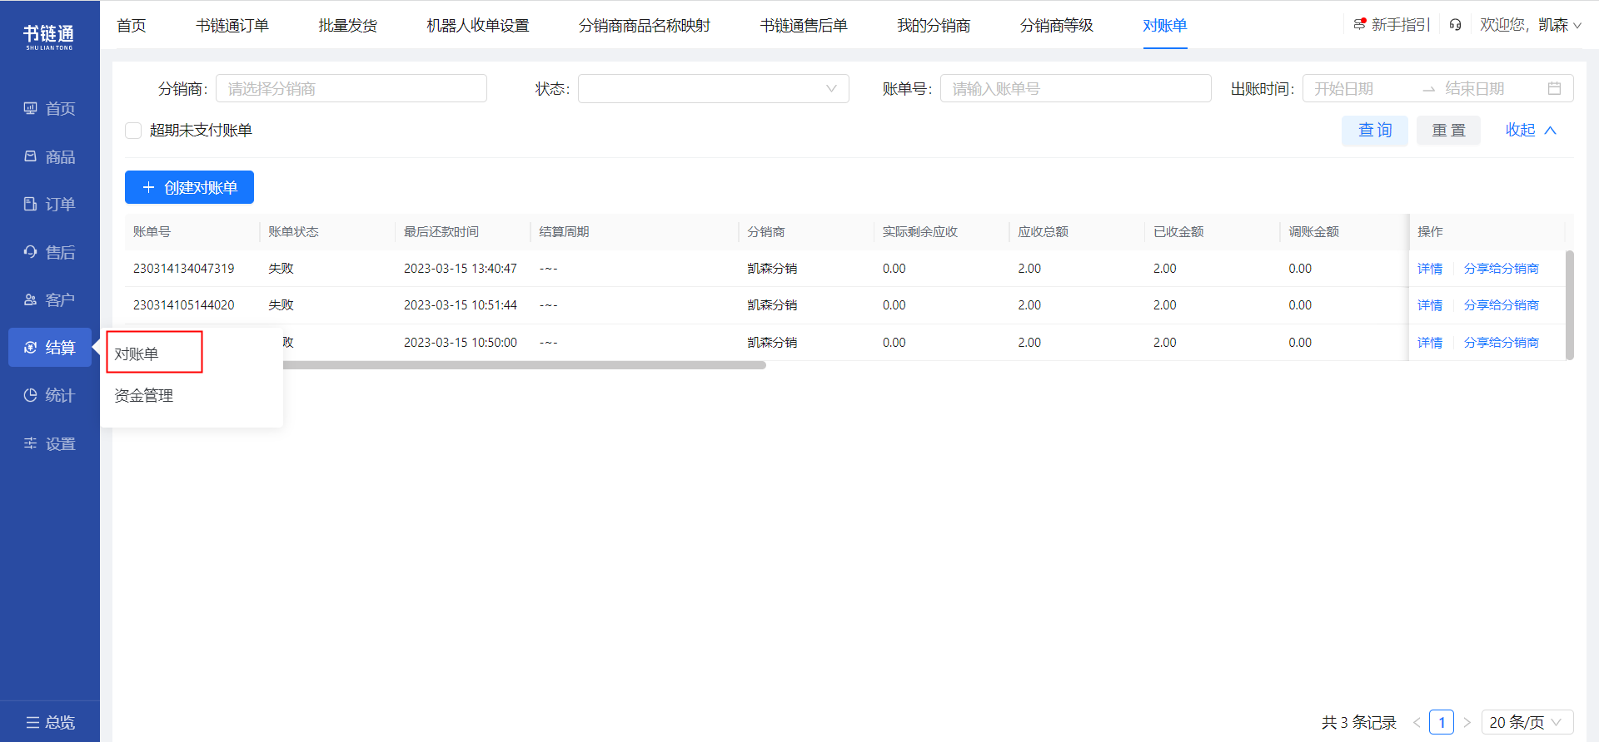Image resolution: width=1599 pixels, height=742 pixels.
Task: Open the calendar icon in 出账时间 field
Action: tap(1554, 88)
